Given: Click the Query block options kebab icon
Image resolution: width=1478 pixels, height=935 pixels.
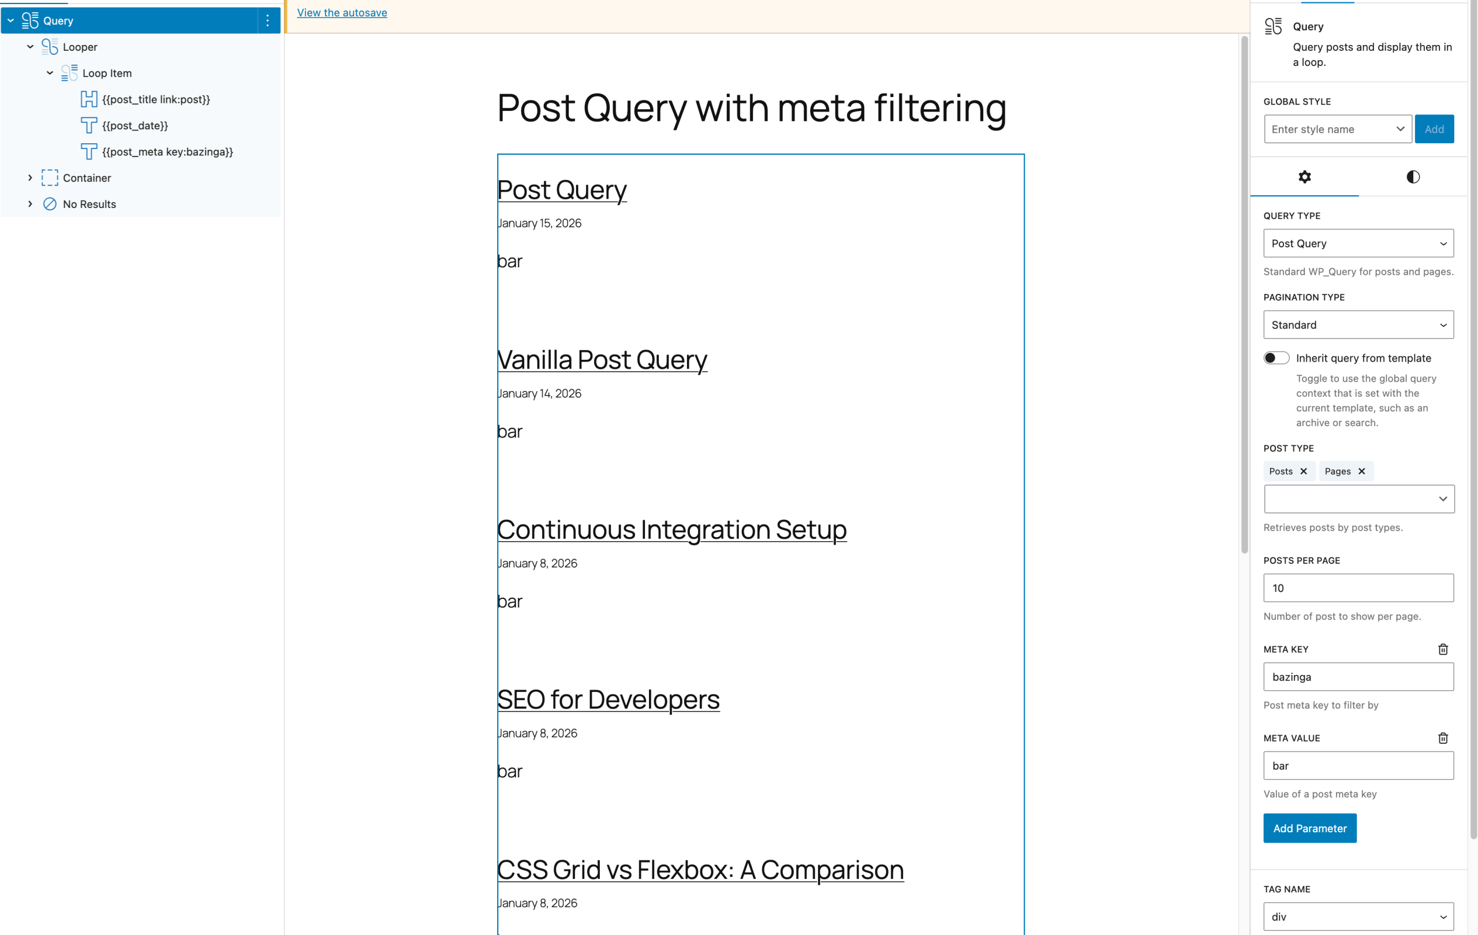Looking at the screenshot, I should click(x=268, y=20).
